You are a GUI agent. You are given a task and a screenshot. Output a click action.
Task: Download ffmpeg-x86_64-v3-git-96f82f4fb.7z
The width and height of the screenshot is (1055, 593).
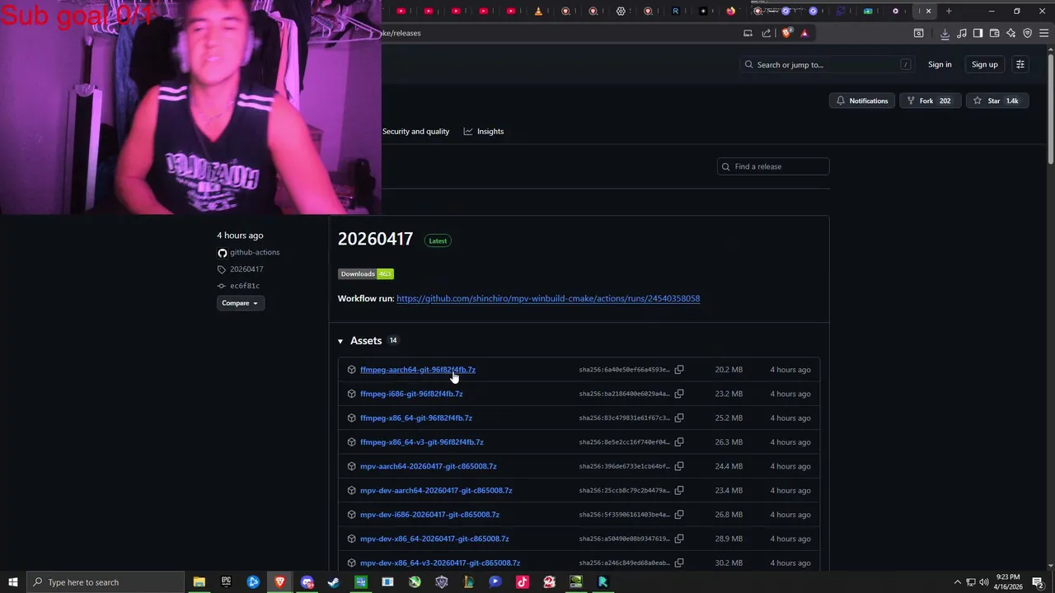[422, 442]
